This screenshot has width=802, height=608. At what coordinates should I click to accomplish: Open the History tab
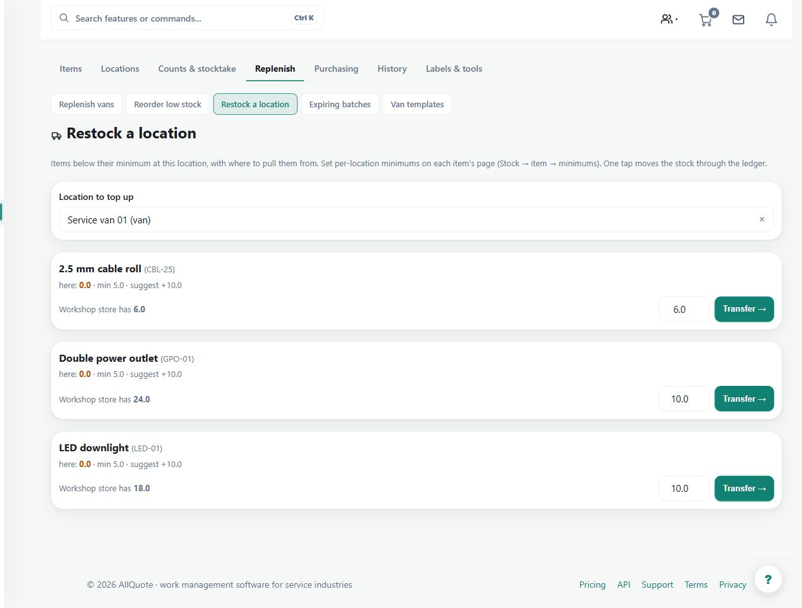tap(392, 69)
